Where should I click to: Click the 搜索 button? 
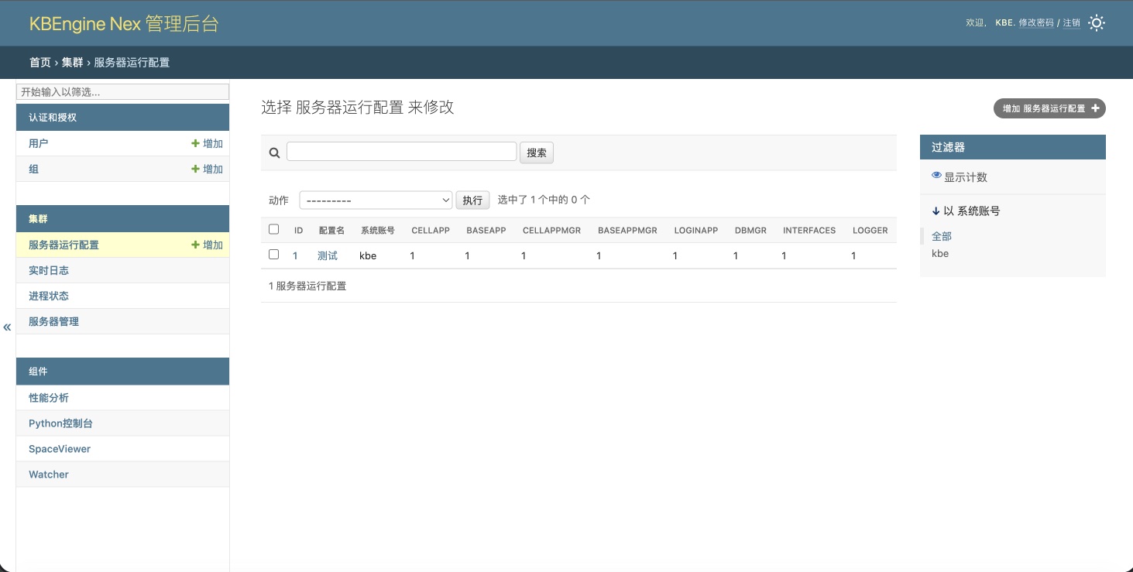point(536,152)
